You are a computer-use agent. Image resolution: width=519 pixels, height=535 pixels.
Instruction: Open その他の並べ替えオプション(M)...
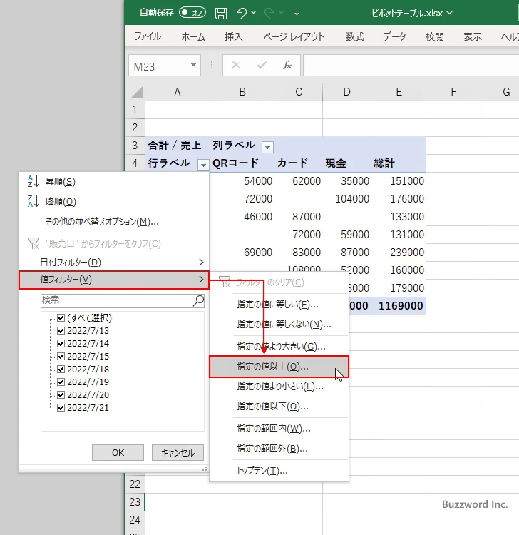coord(114,222)
